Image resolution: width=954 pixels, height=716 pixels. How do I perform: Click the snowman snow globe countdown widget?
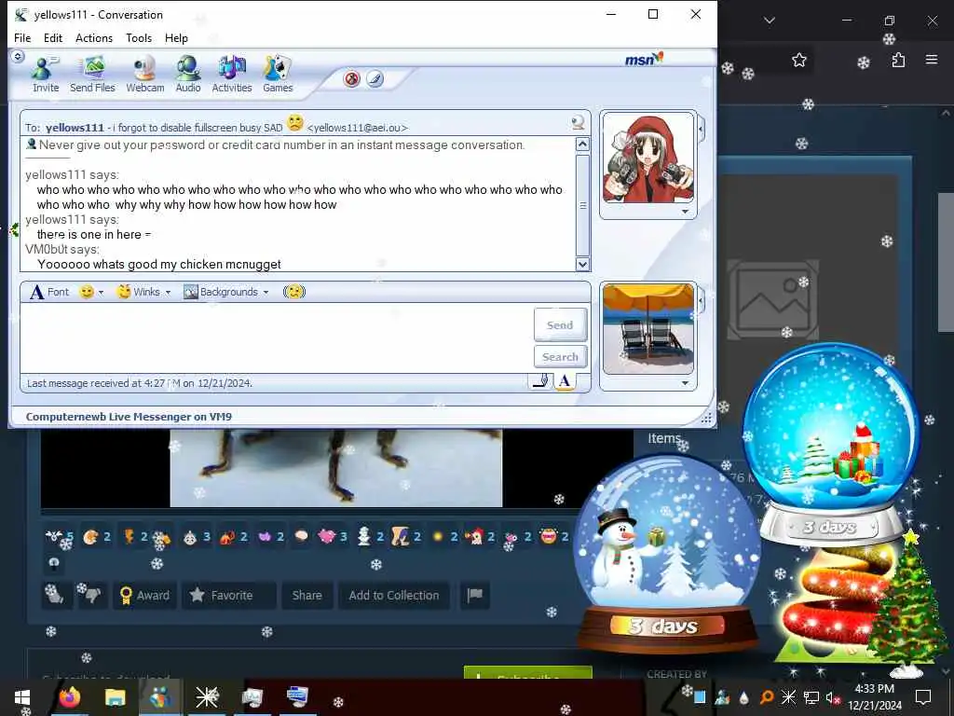coord(668,553)
